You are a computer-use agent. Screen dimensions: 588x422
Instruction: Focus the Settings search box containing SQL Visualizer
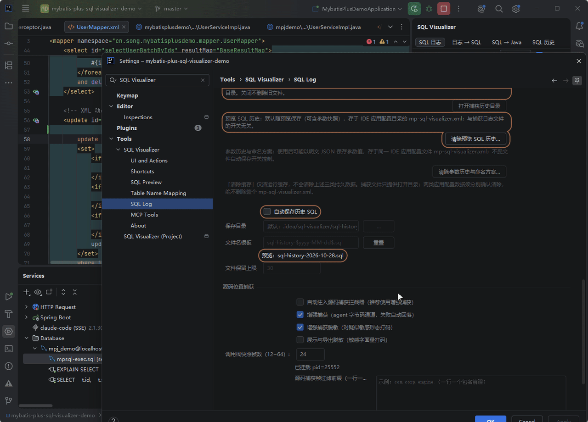point(157,80)
